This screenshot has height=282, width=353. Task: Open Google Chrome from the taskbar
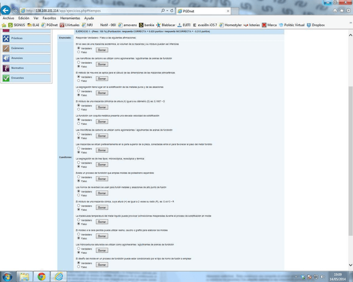click(x=42, y=276)
